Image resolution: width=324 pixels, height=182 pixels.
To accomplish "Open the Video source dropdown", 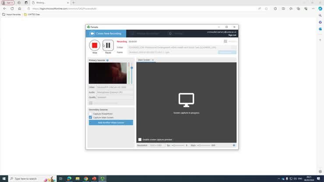I will point(115,87).
